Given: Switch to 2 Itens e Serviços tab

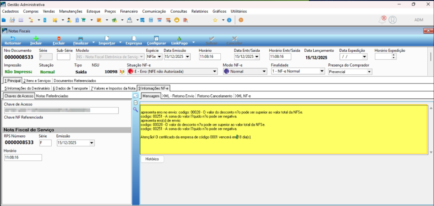Looking at the screenshot, I should pos(37,81).
